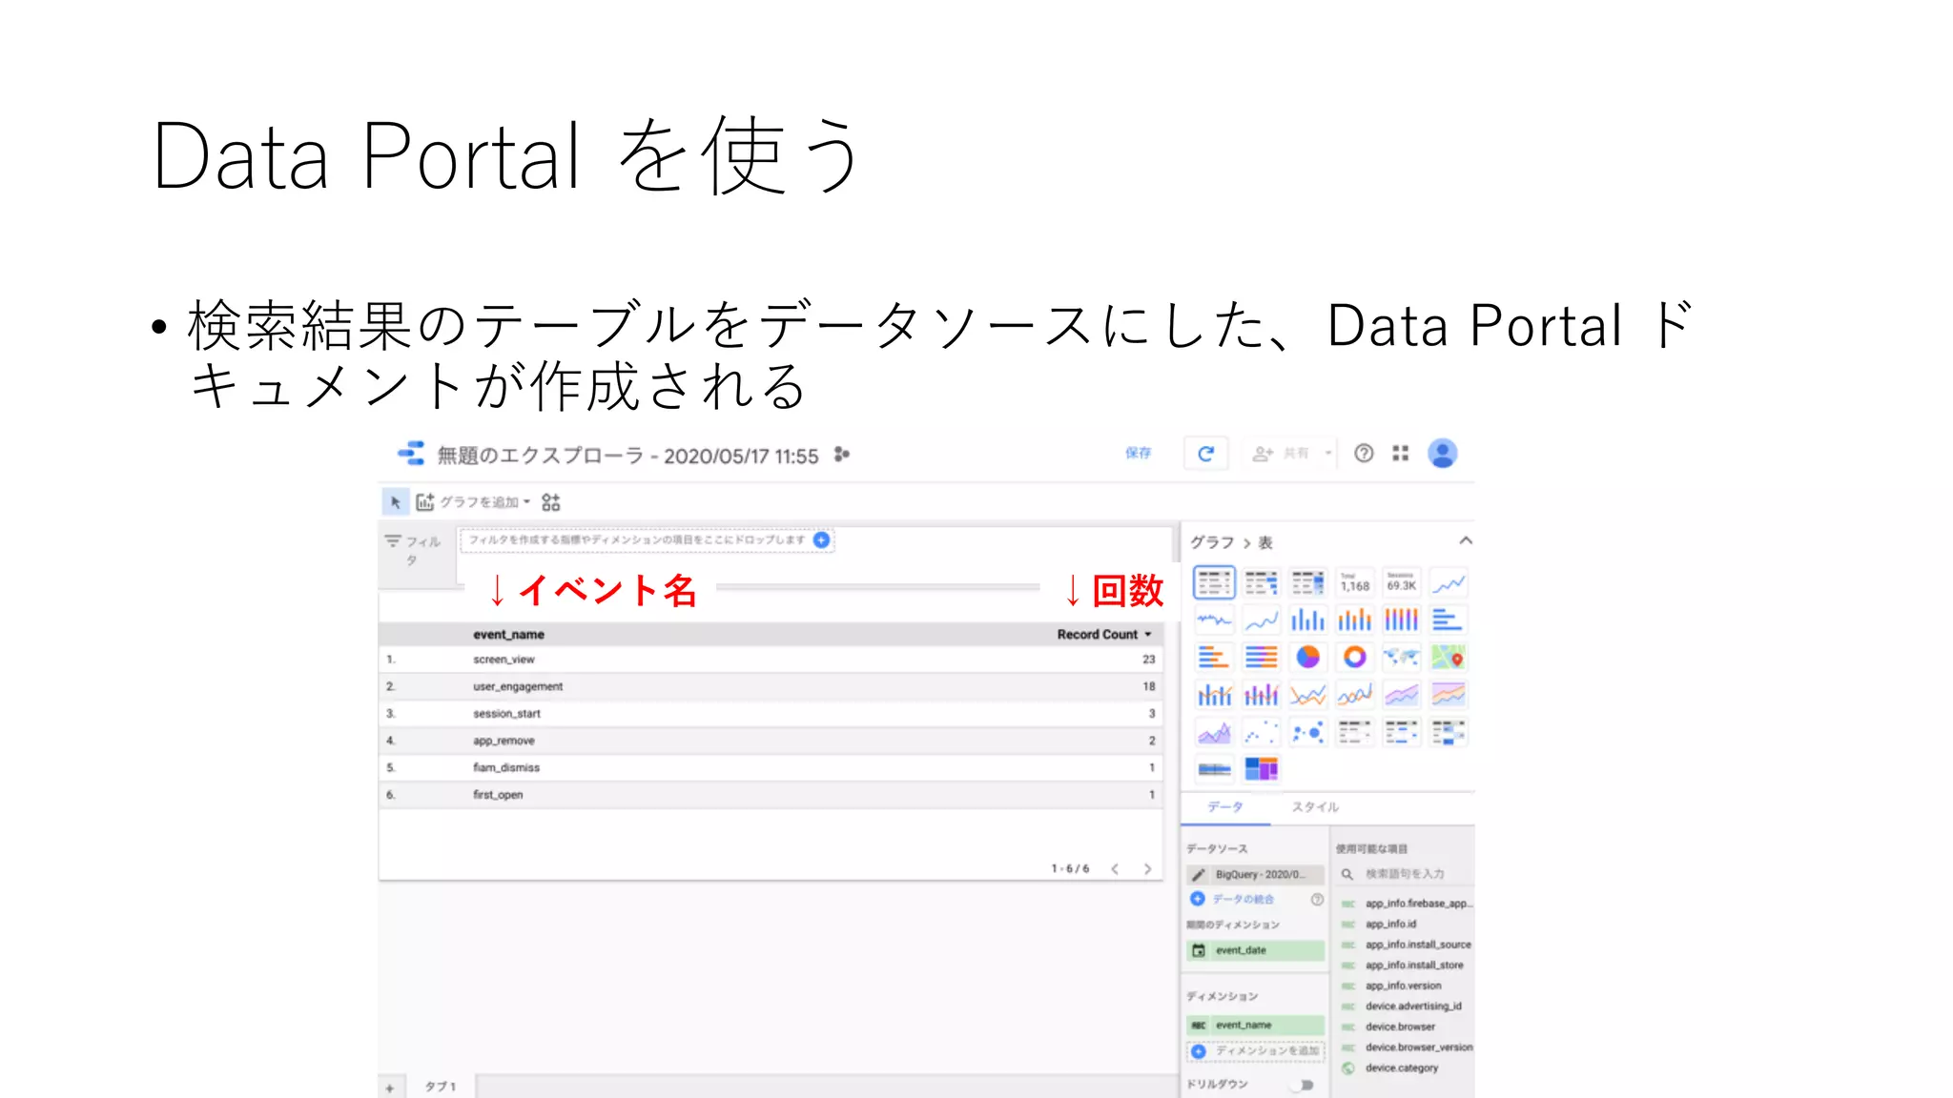
Task: Add a new tab with plus icon
Action: (389, 1088)
